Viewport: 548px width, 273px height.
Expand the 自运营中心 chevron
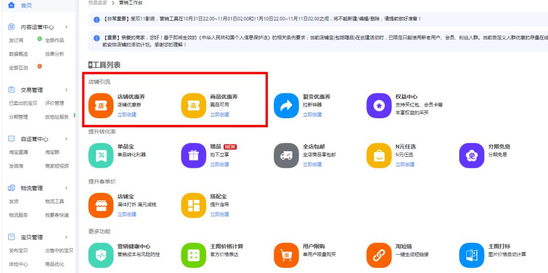(x=66, y=139)
